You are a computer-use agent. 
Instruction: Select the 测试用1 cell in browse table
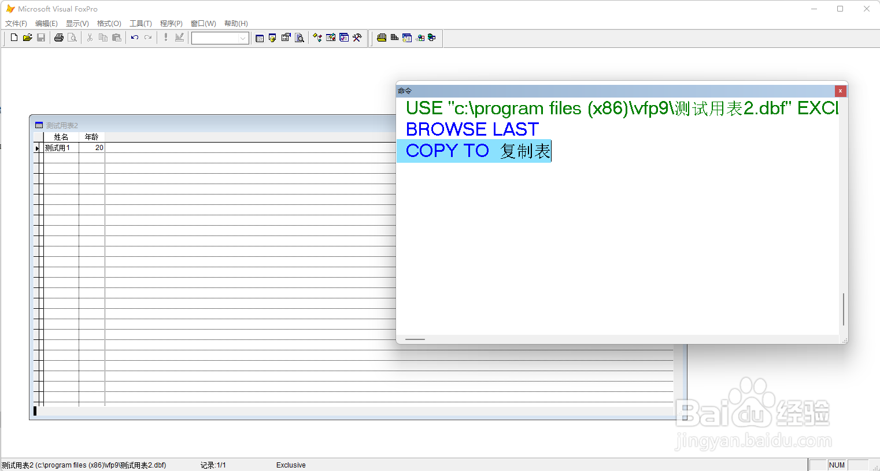click(x=61, y=148)
